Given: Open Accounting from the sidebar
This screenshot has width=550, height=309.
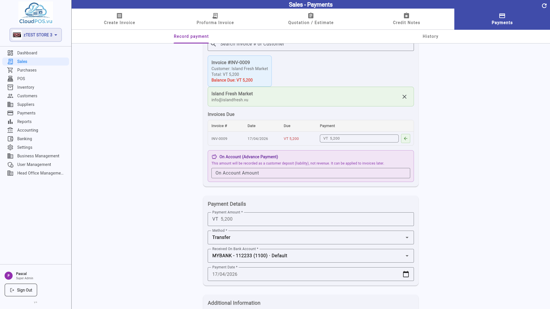Looking at the screenshot, I should coord(36,130).
